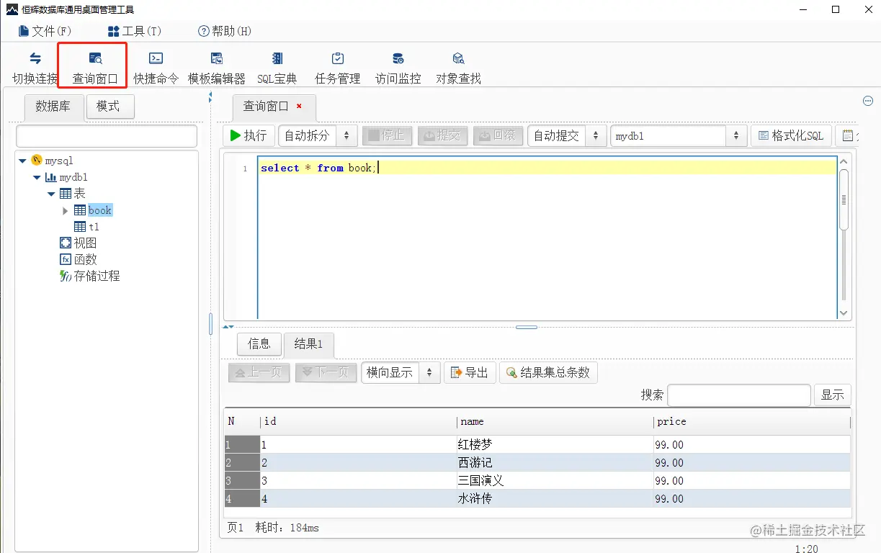Screen dimensions: 881x553
Task: Click the 上一页 (Previous Page) button
Action: click(259, 372)
